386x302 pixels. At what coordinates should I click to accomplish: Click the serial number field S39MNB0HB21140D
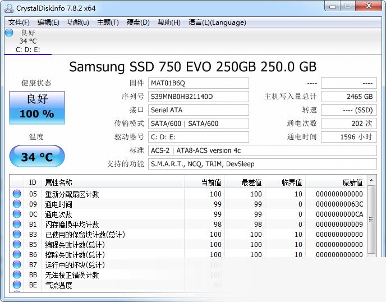pos(199,97)
